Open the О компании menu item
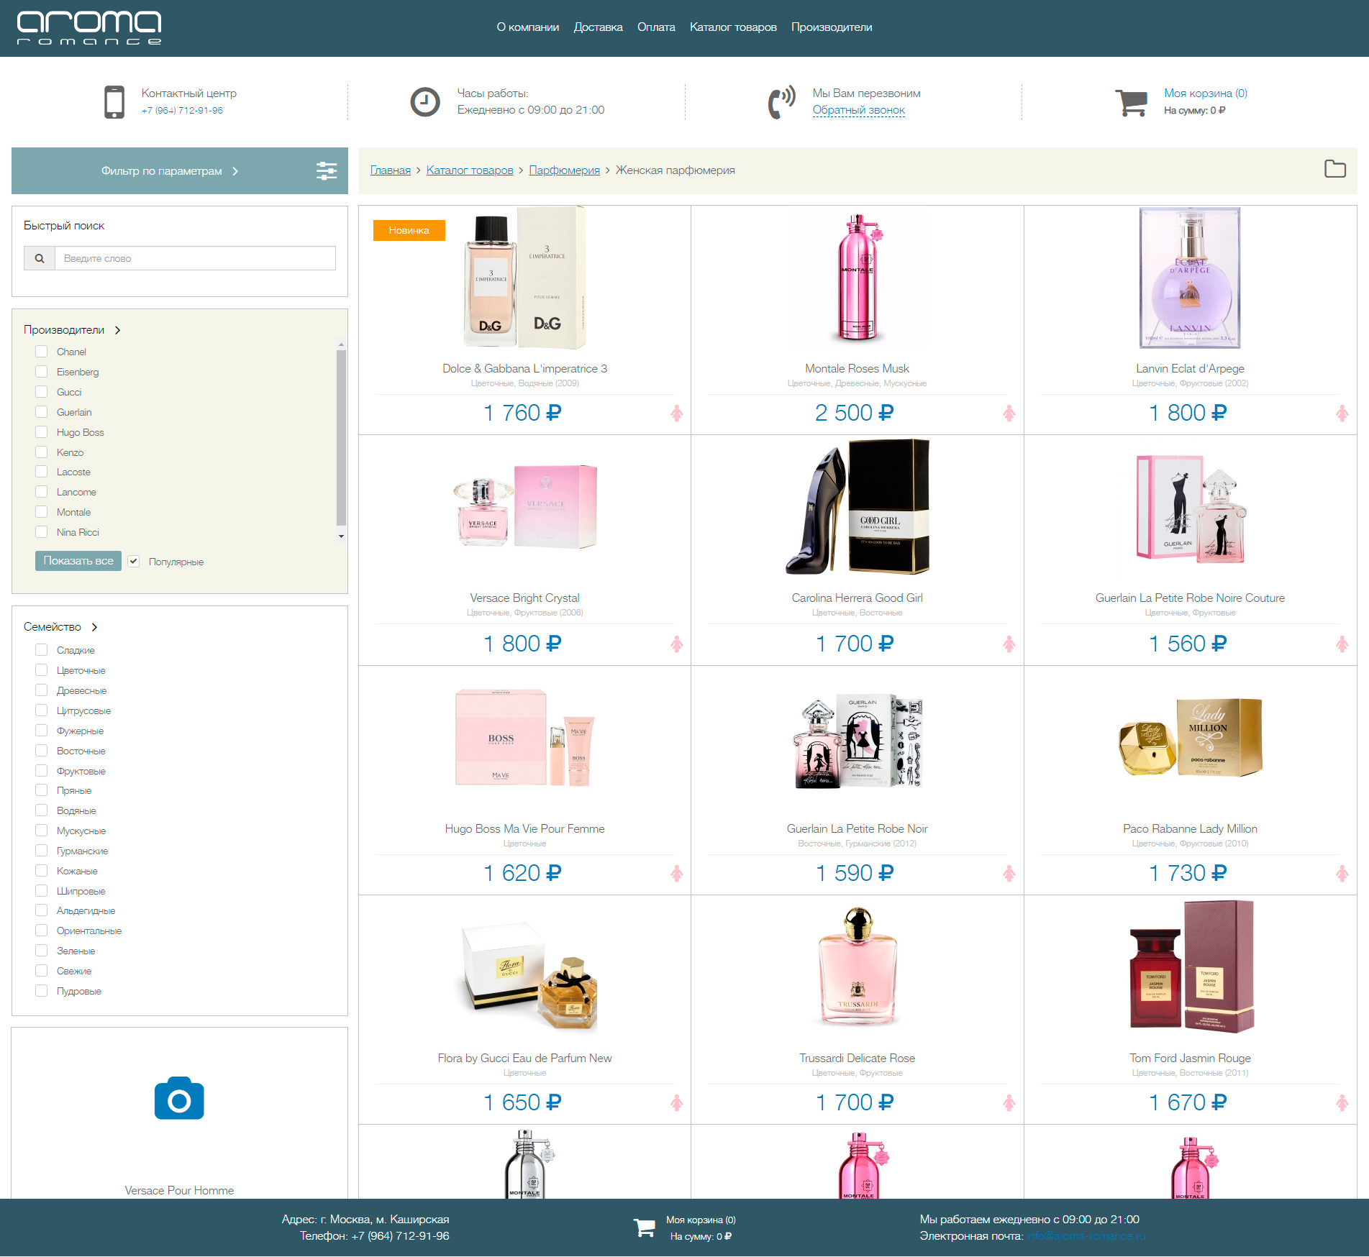Viewport: 1369px width, 1257px height. (x=527, y=27)
